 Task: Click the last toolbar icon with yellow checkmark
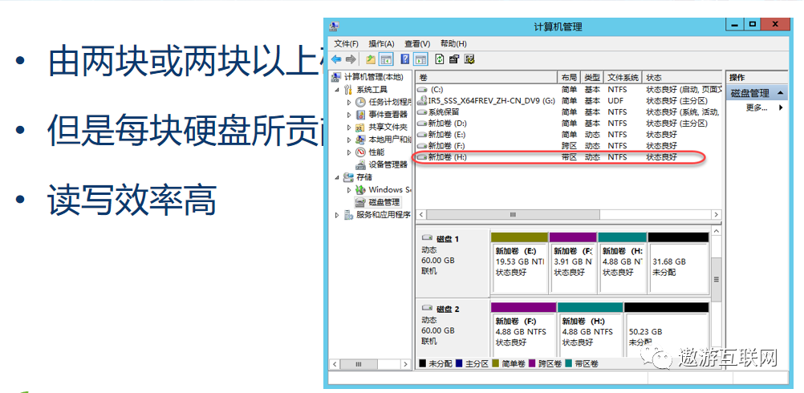click(x=469, y=59)
